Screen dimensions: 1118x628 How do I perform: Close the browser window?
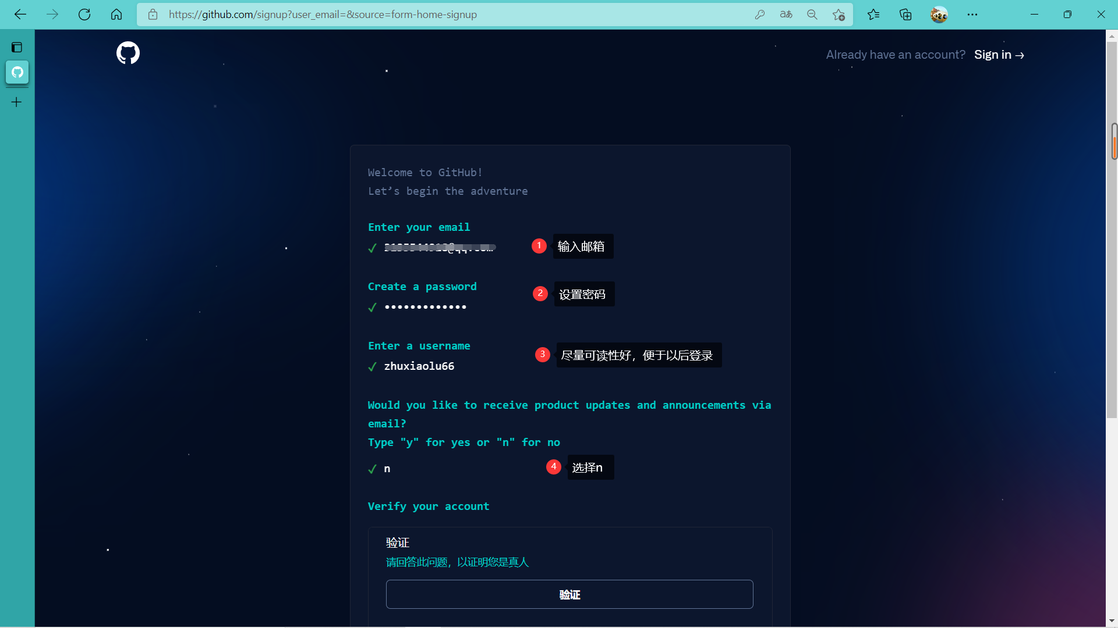[1101, 15]
